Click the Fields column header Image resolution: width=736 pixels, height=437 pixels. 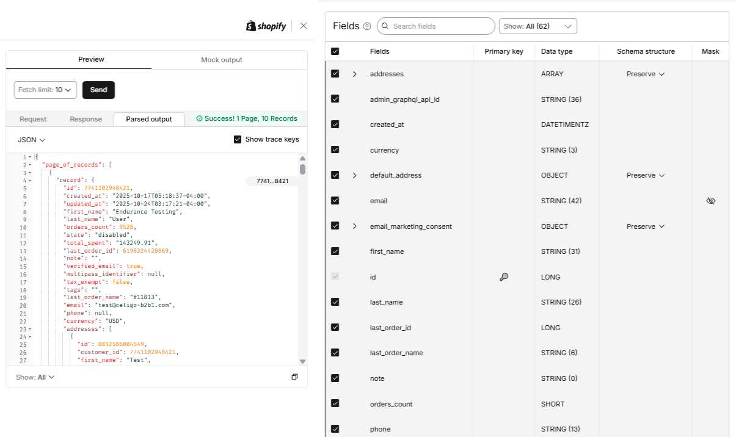[380, 51]
